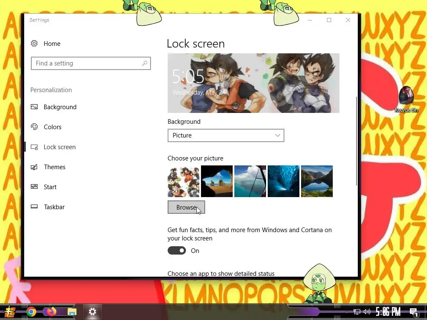Open the Start menu button
The width and height of the screenshot is (427, 320).
[x=10, y=312]
